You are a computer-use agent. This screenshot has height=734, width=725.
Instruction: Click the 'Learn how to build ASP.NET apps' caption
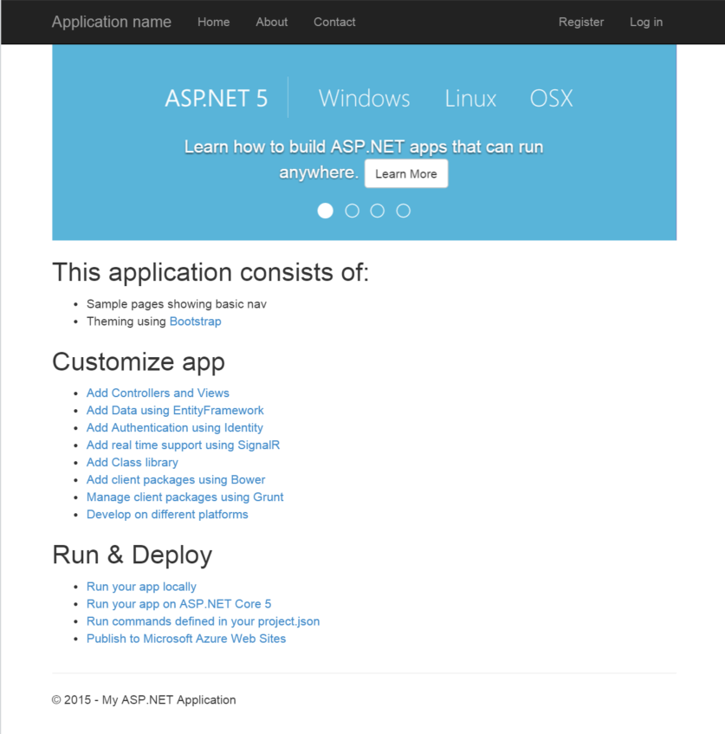coord(364,159)
